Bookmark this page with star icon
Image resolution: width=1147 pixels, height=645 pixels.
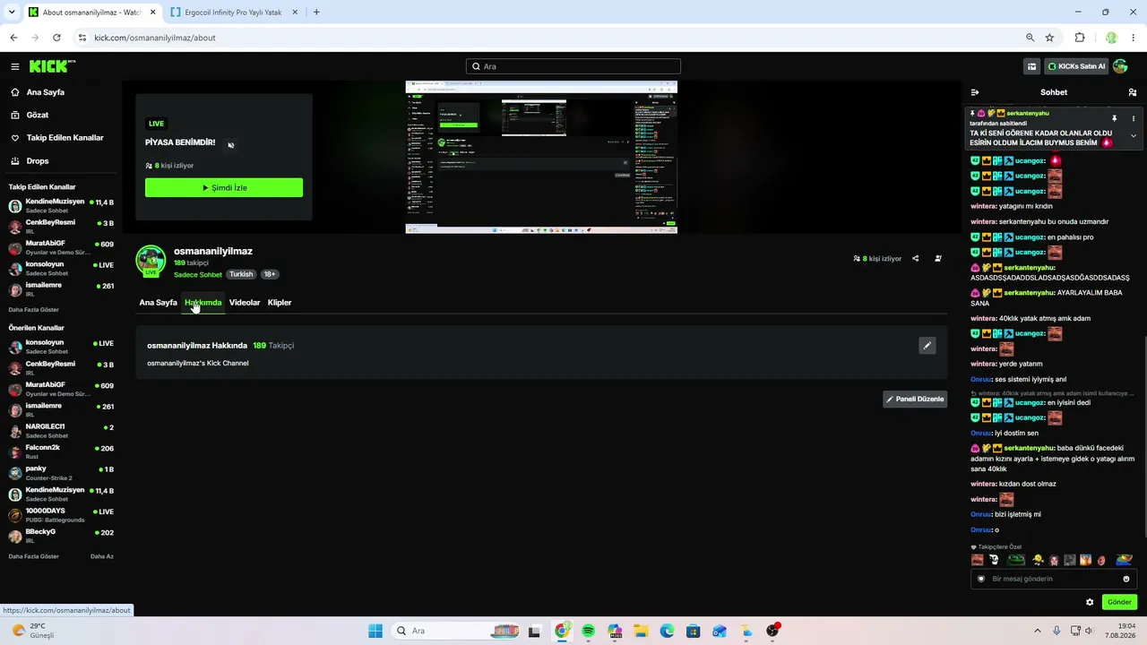pyautogui.click(x=1049, y=38)
